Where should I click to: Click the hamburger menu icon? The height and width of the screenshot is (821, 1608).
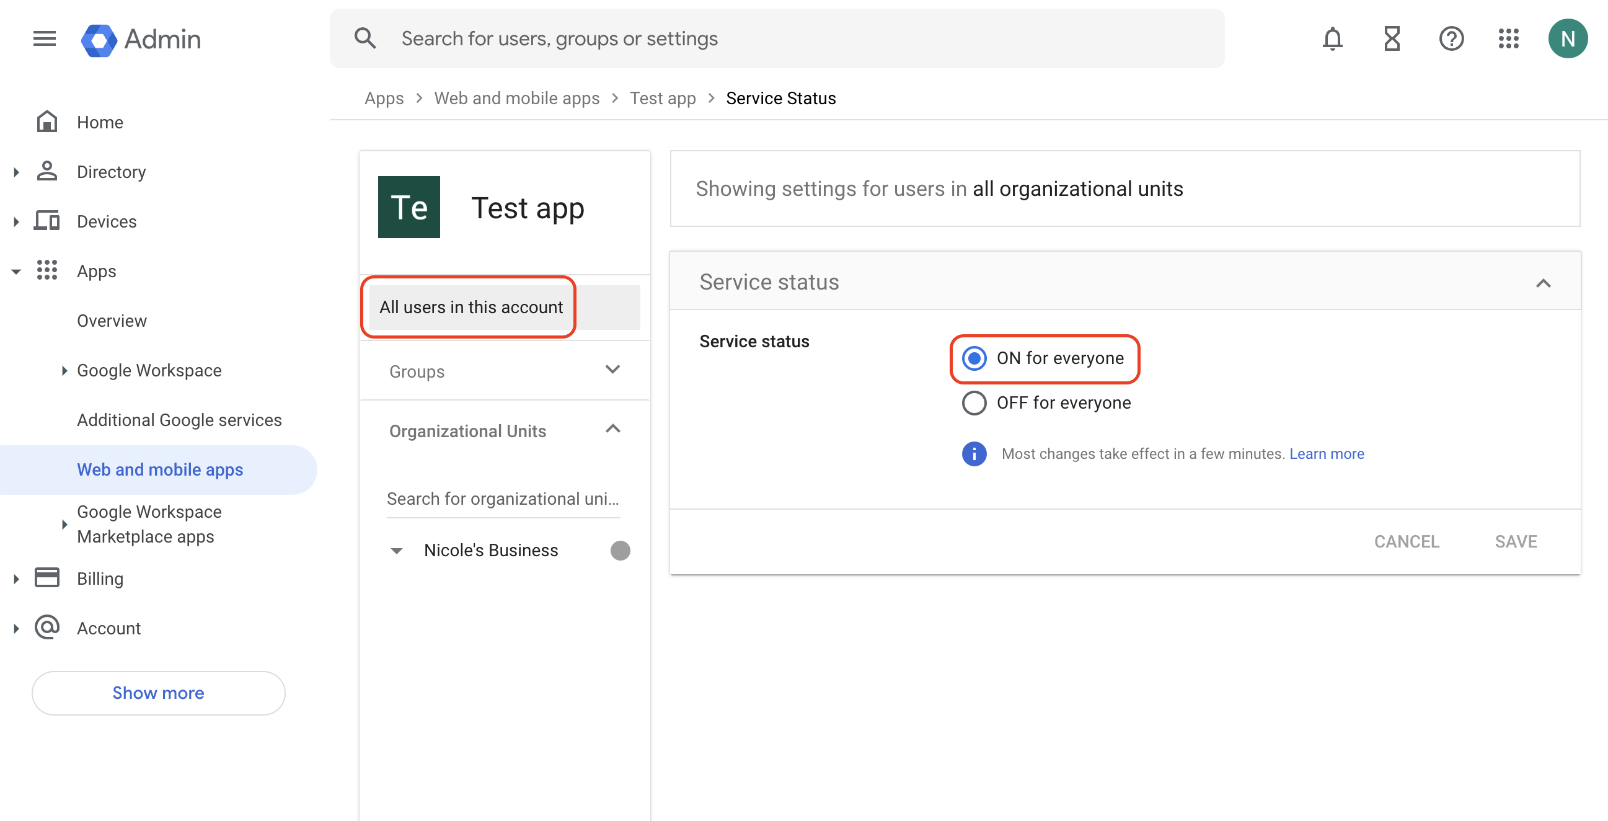click(44, 38)
